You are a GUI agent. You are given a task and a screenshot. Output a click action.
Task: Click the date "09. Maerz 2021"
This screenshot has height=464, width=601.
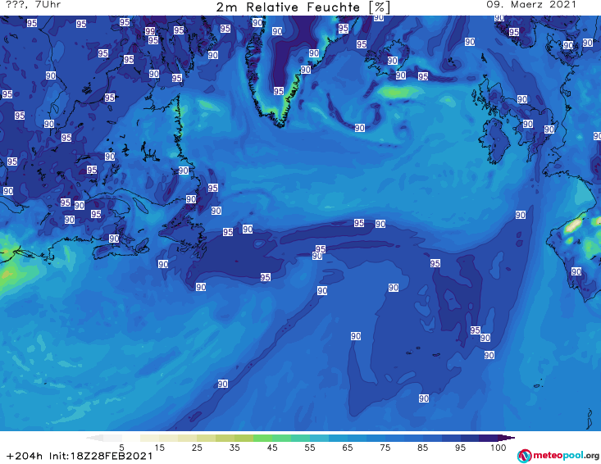pos(531,5)
